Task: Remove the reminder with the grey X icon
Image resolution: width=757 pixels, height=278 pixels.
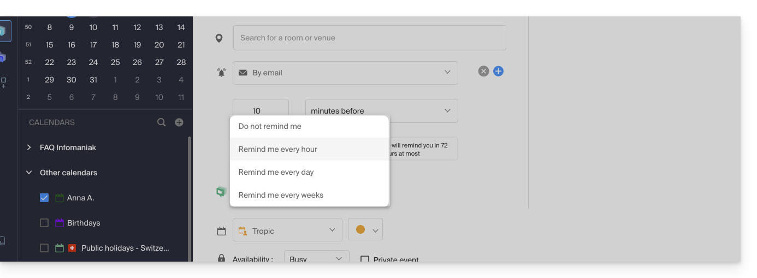Action: coord(483,71)
